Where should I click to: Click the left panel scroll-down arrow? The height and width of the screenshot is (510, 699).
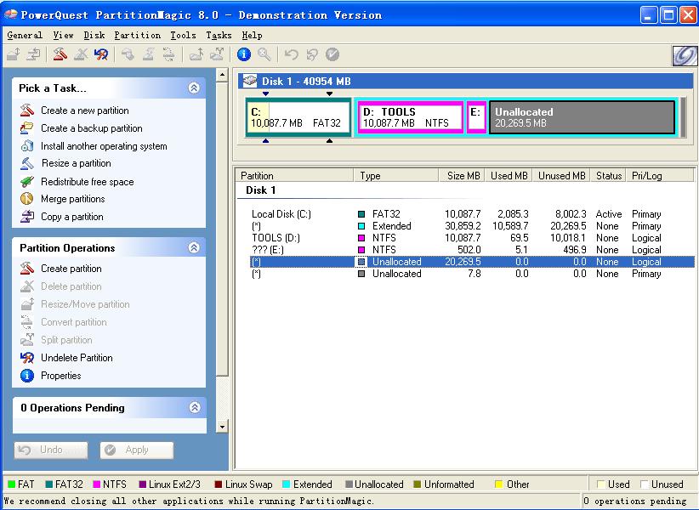point(222,428)
